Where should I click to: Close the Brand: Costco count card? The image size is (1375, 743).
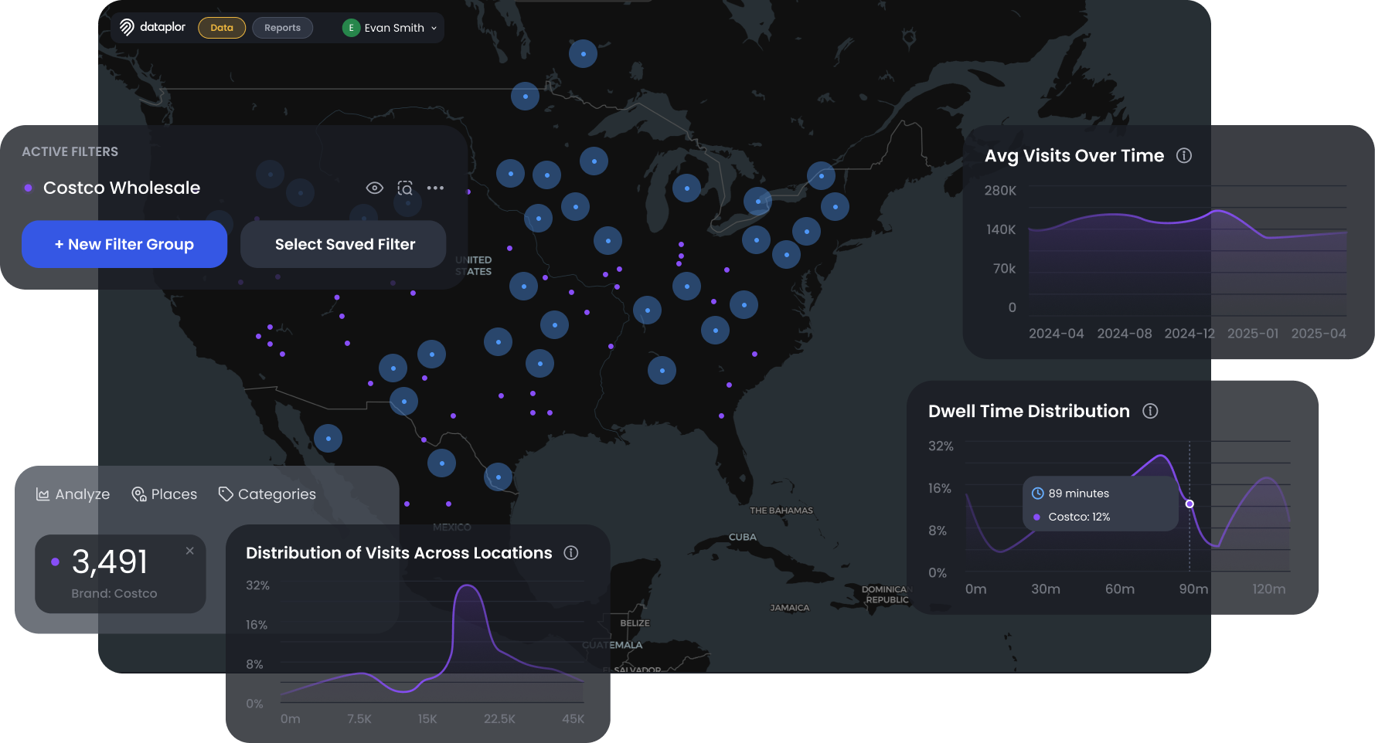coord(190,551)
